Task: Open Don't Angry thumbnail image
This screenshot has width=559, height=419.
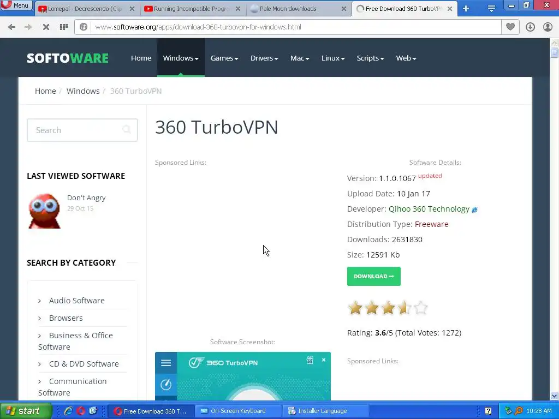Action: [45, 211]
